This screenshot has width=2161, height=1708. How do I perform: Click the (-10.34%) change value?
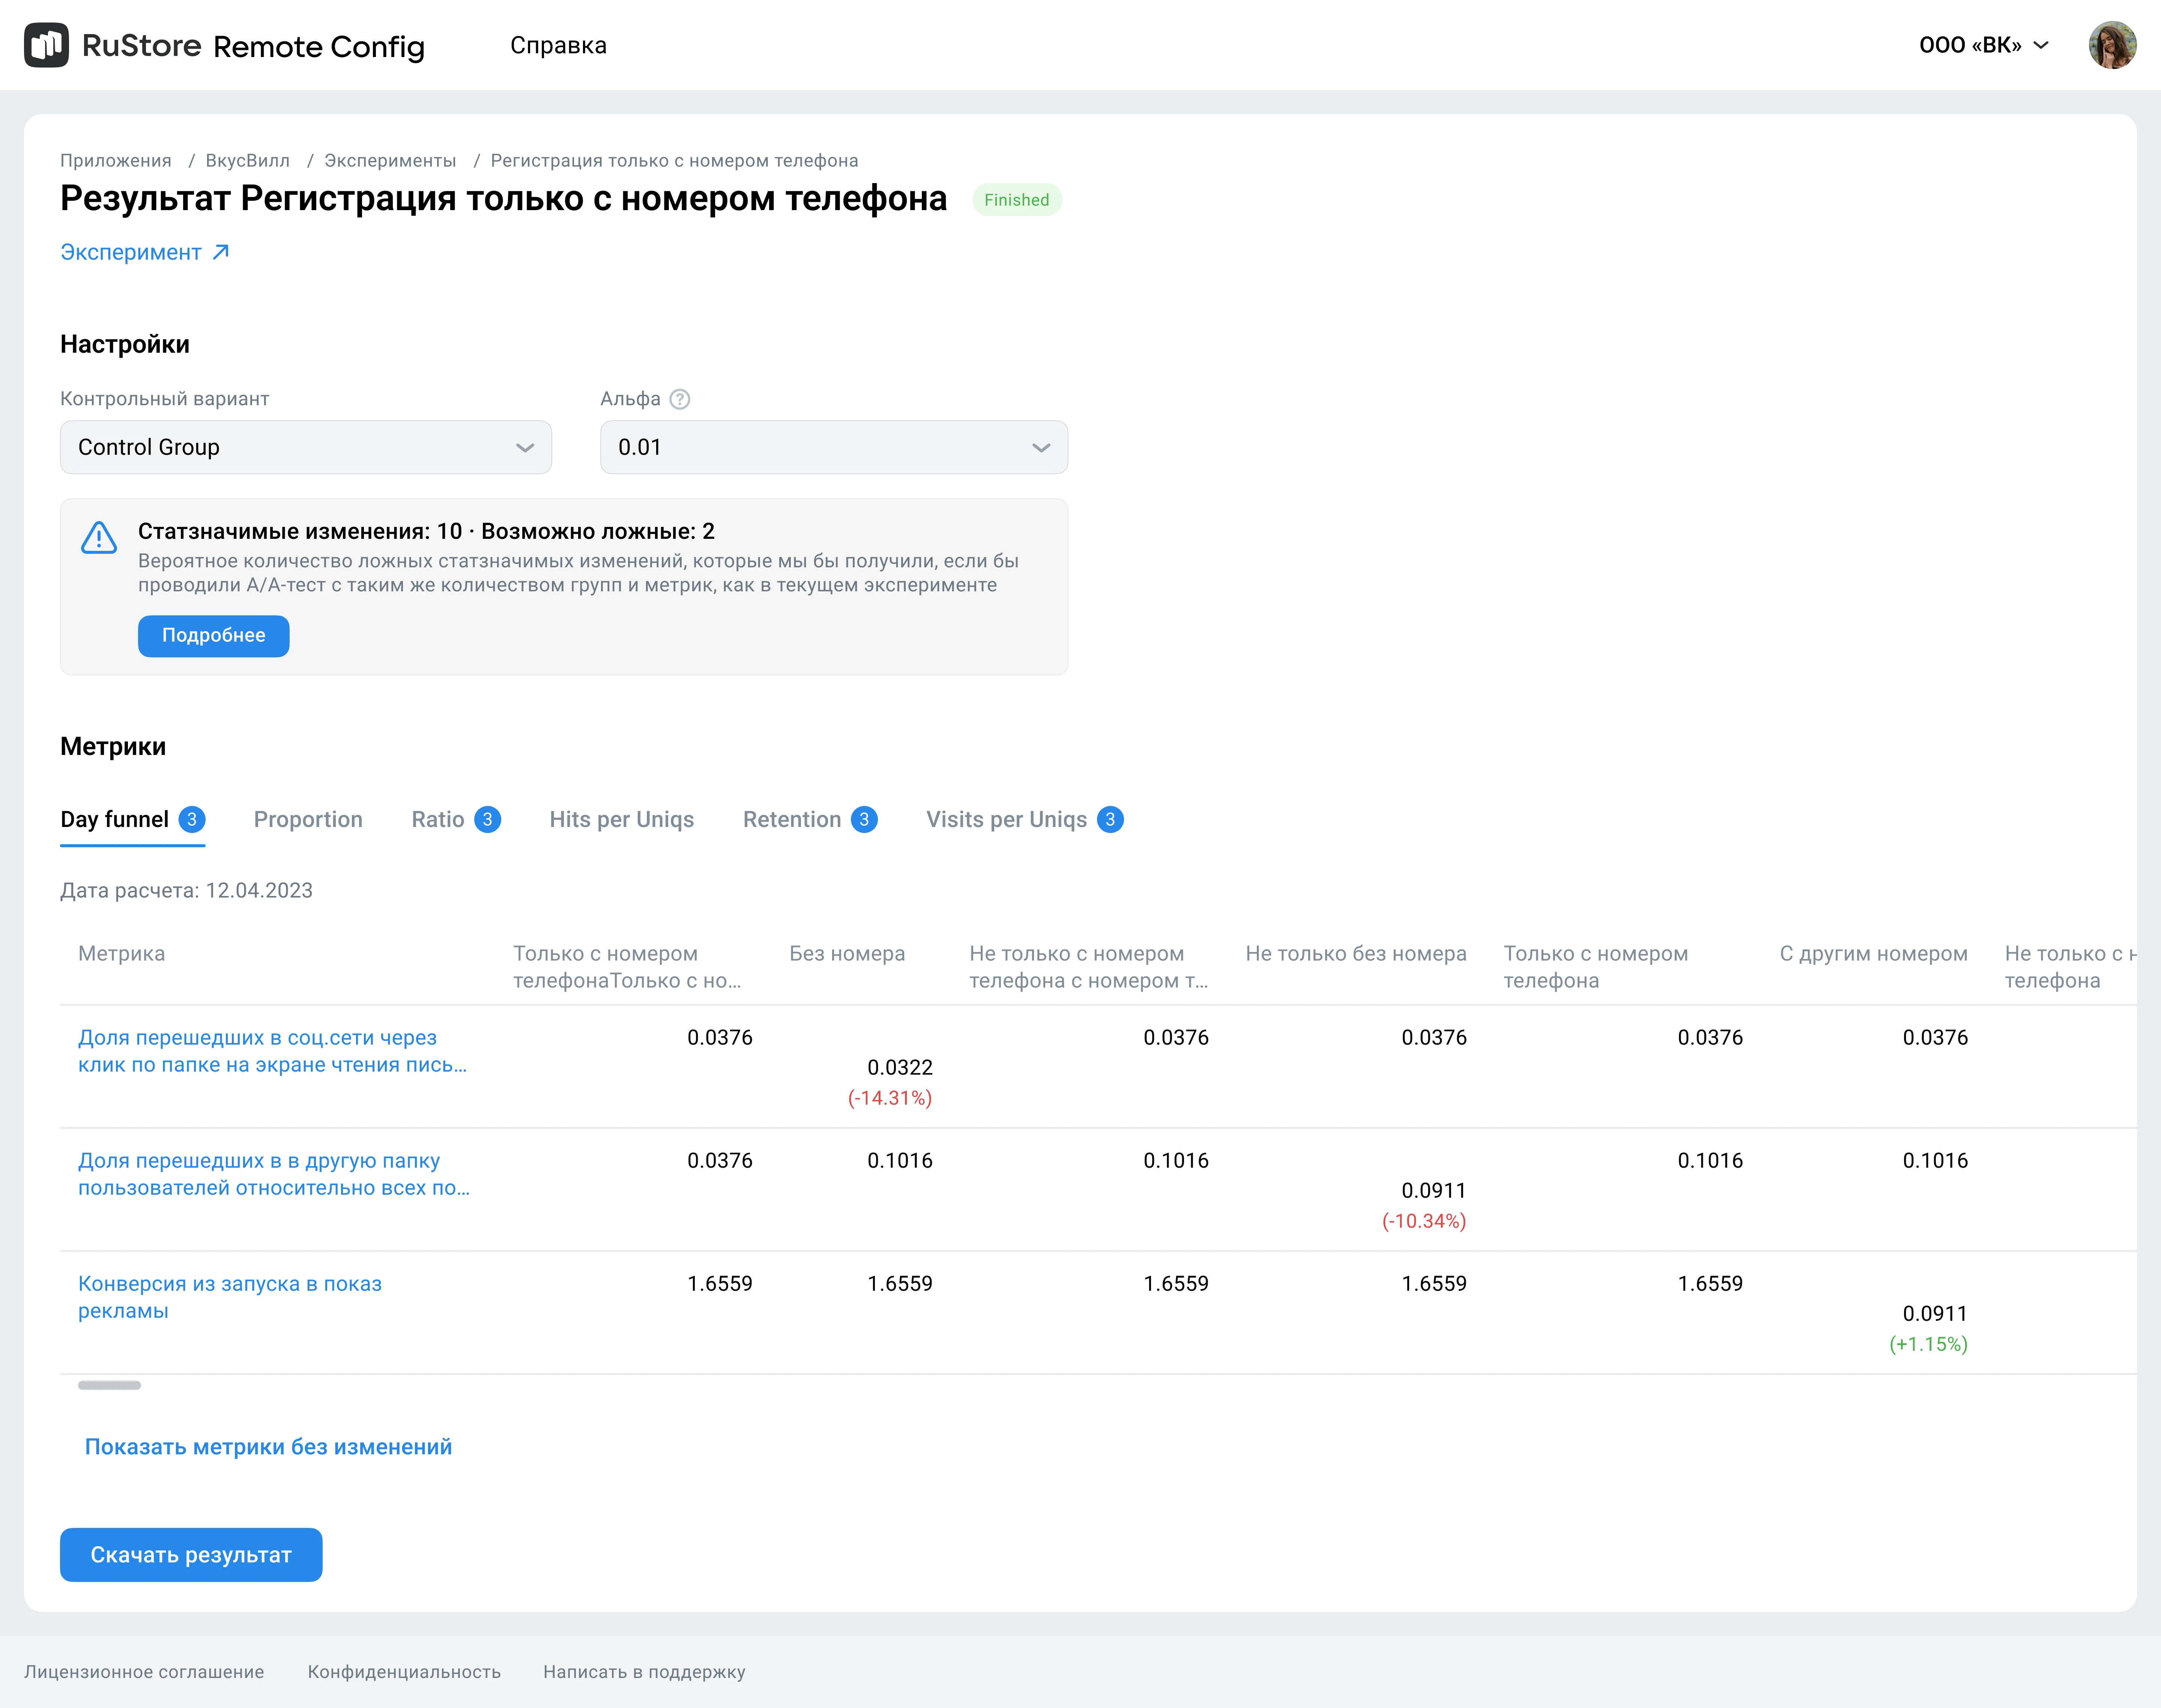(1424, 1221)
